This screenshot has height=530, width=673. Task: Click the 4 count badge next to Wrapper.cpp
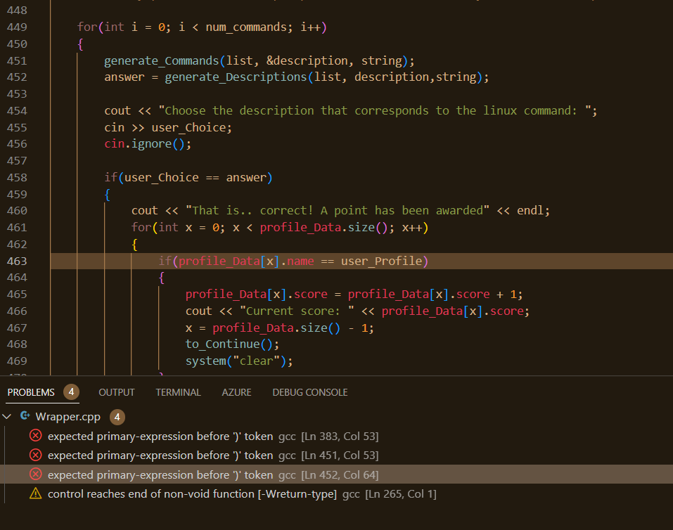pyautogui.click(x=116, y=416)
